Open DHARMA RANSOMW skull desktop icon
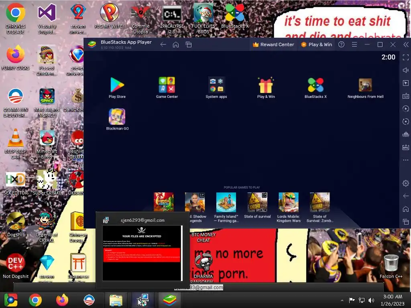Image resolution: width=411 pixels, height=308 pixels. click(x=203, y=267)
